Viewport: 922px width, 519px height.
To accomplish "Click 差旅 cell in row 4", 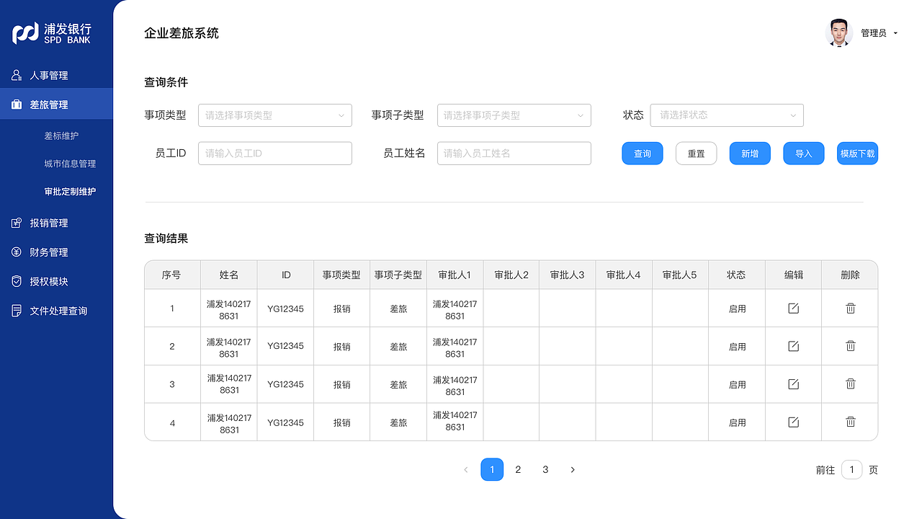I will [398, 423].
